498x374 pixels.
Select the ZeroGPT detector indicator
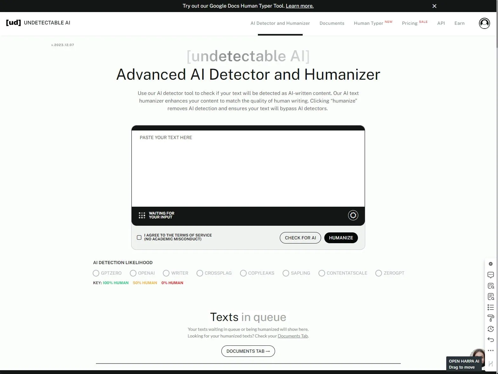click(379, 273)
